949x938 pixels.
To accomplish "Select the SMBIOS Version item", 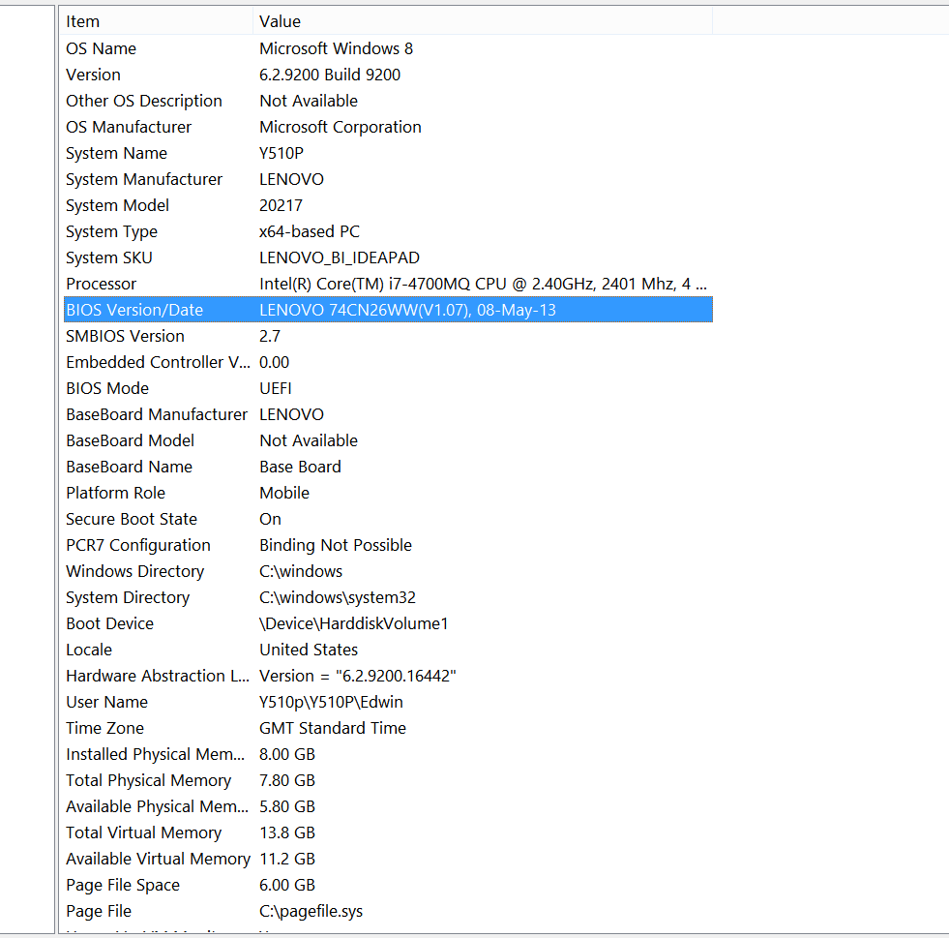I will coord(126,336).
